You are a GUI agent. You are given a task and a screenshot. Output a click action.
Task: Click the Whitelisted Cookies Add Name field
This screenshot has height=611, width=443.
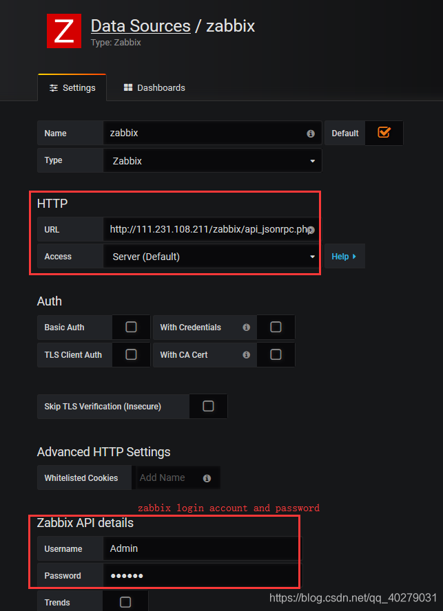click(x=178, y=478)
